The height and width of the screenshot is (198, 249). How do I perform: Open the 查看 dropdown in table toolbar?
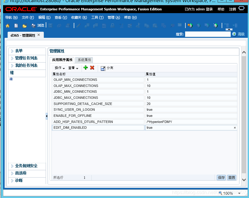pos(73,68)
